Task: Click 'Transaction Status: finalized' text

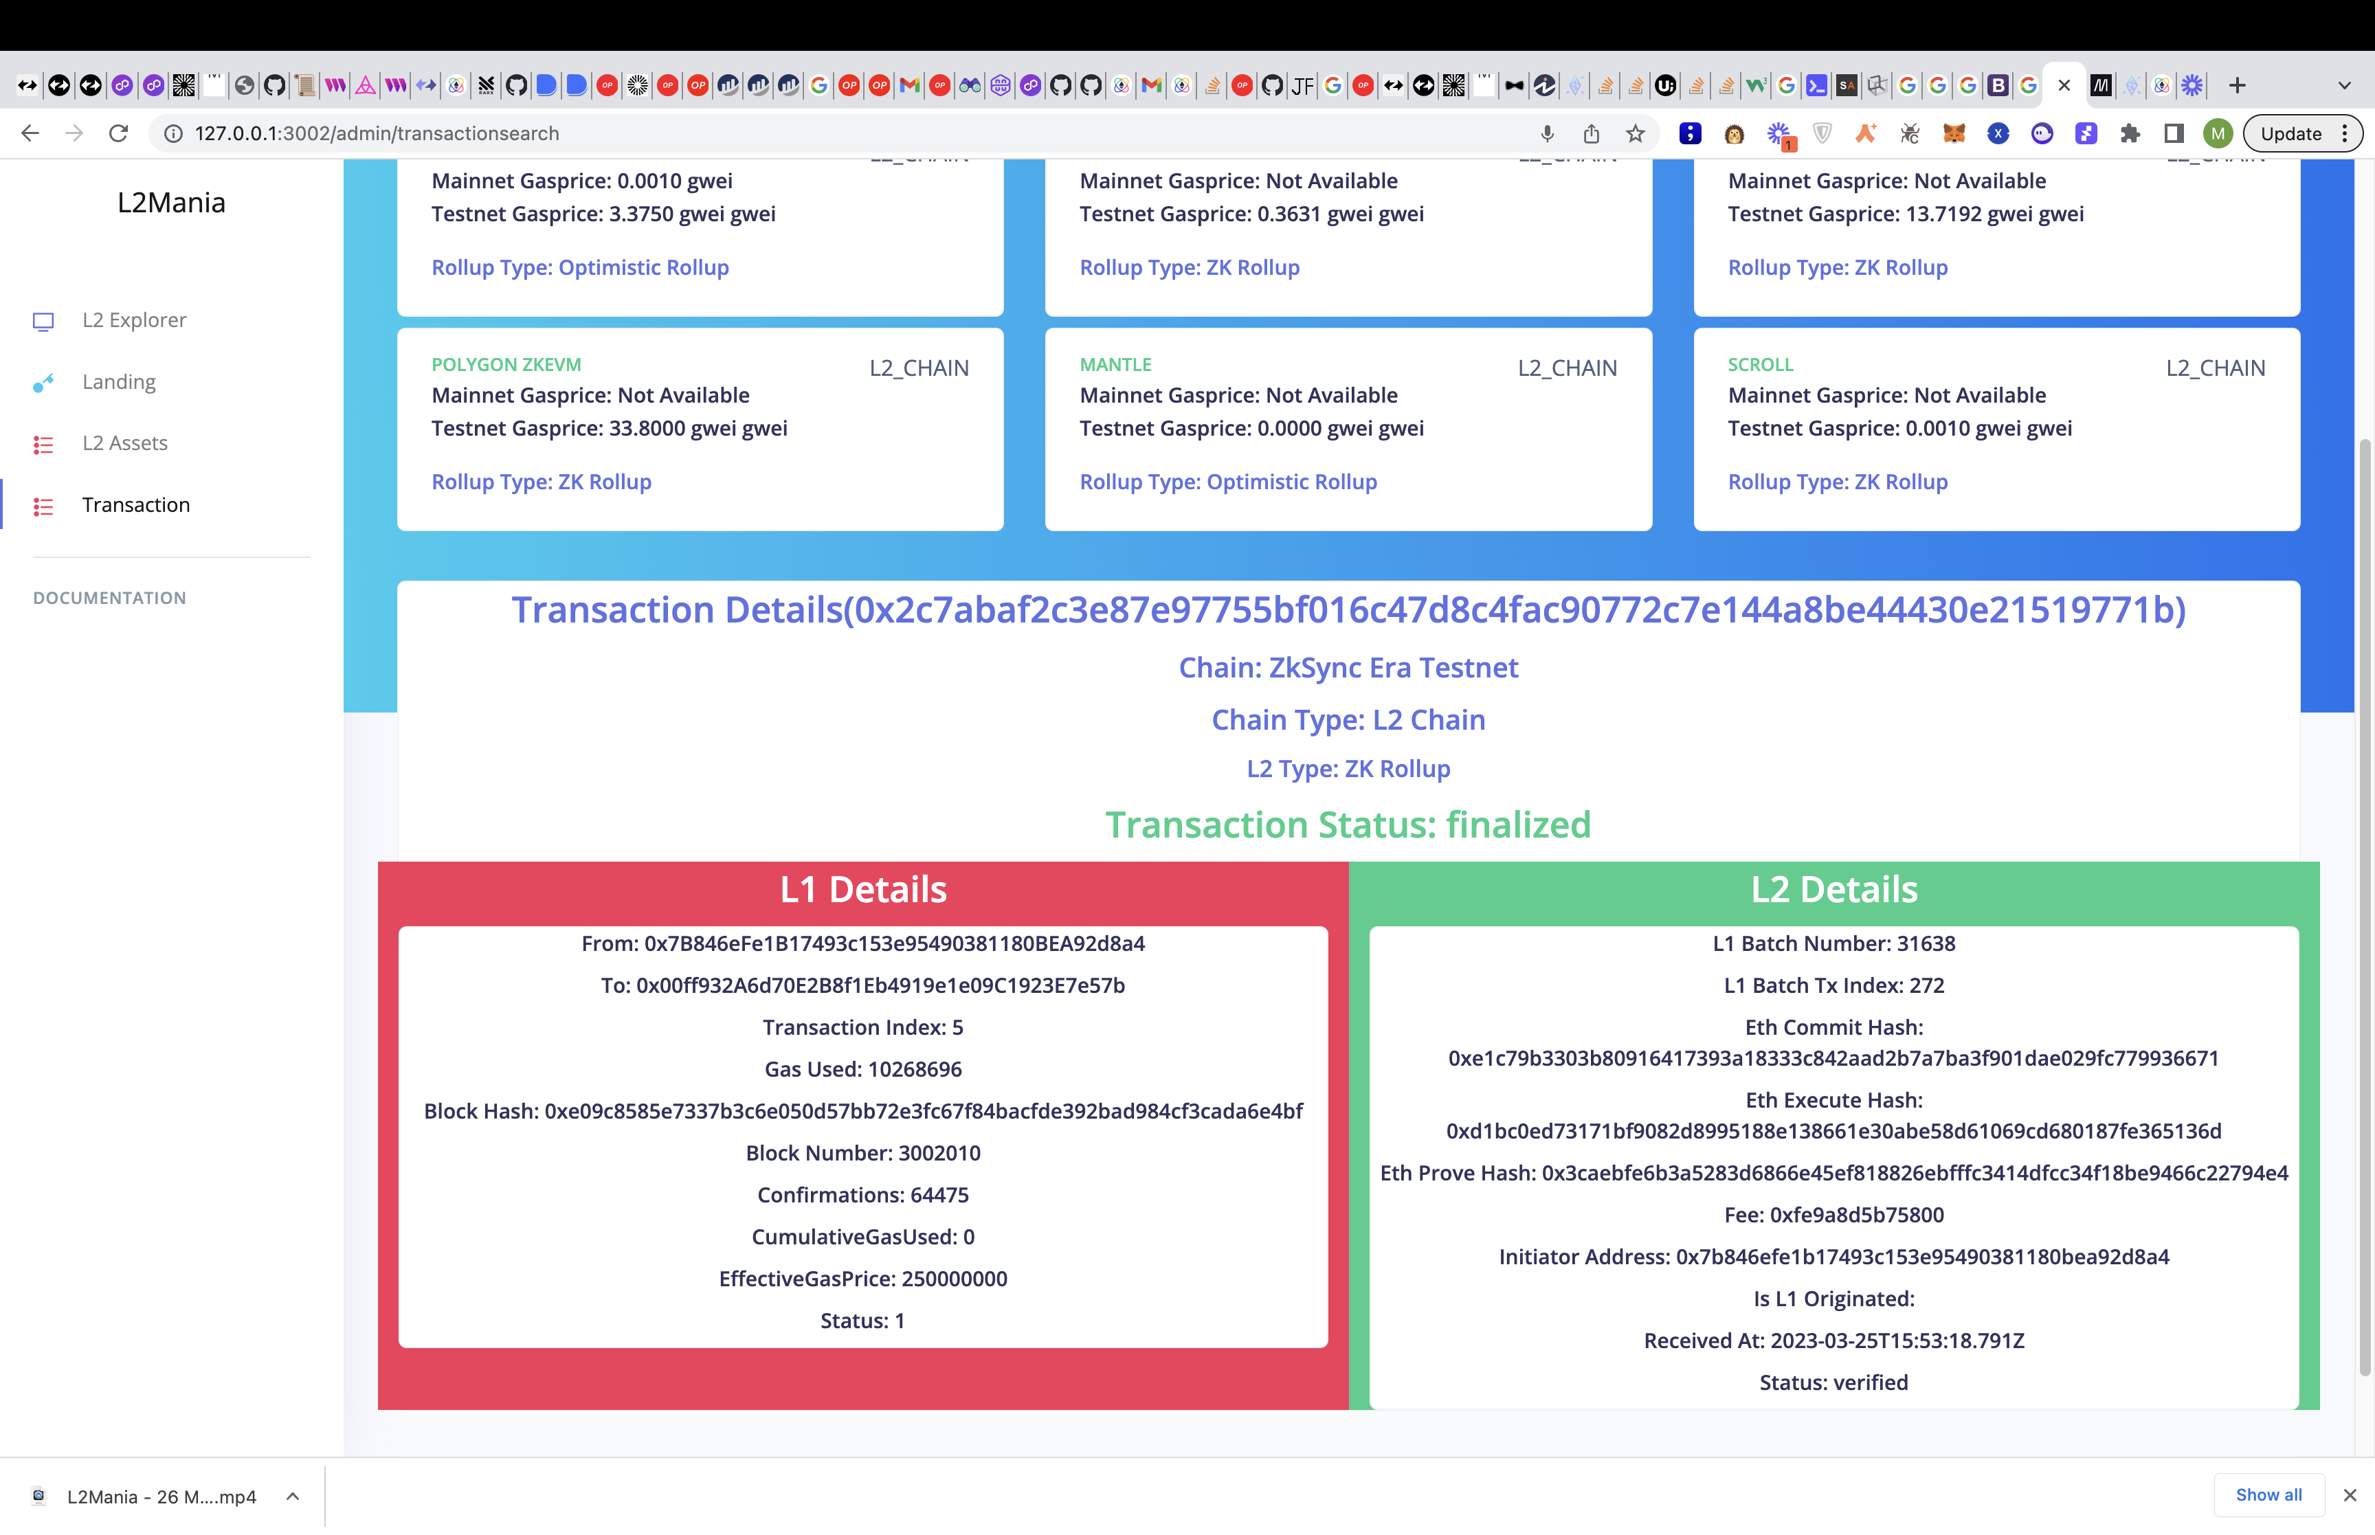Action: pyautogui.click(x=1348, y=825)
